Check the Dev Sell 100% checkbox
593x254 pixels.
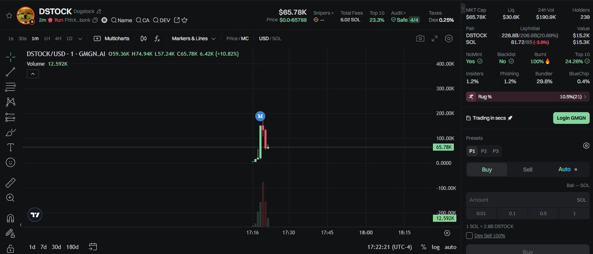click(x=469, y=235)
